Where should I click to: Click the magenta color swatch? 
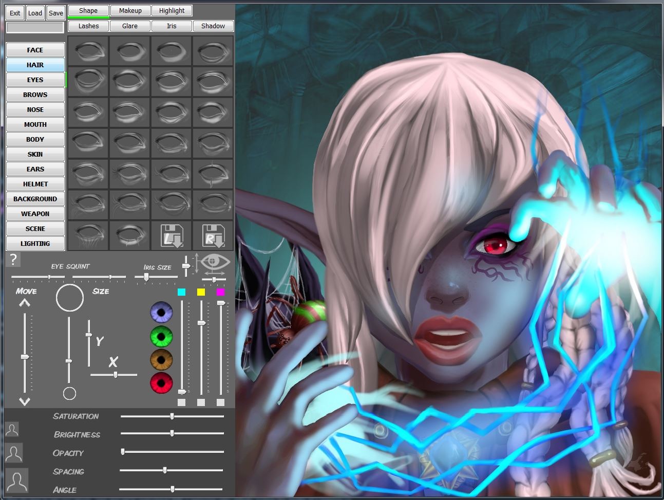pyautogui.click(x=221, y=292)
